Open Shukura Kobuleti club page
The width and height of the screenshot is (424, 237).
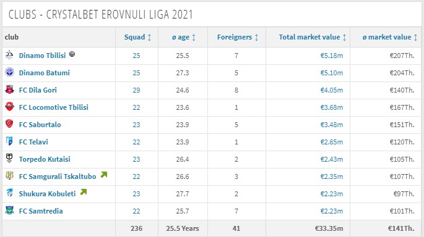click(x=47, y=194)
